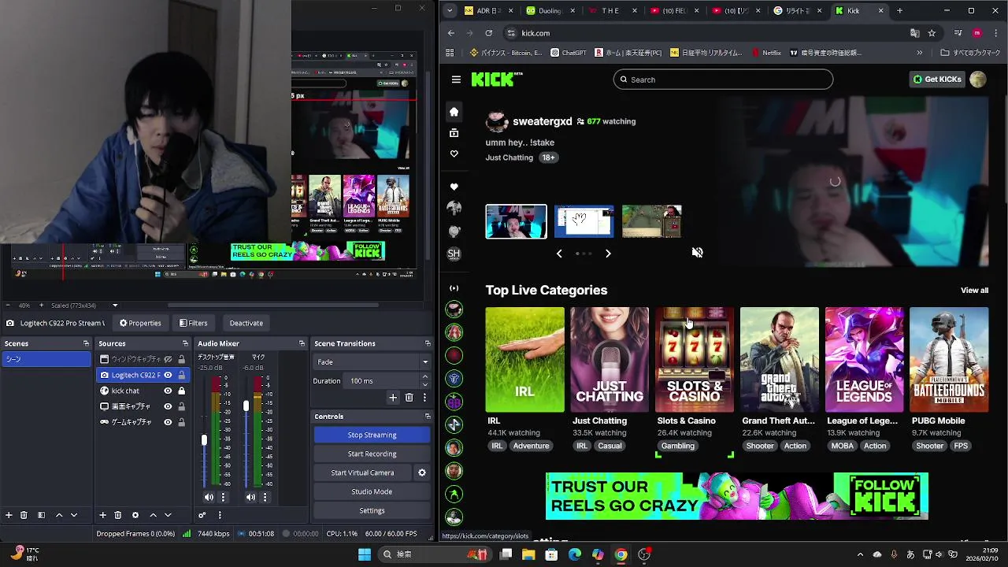Image resolution: width=1008 pixels, height=567 pixels.
Task: Click the Get KICKs button
Action: pos(937,80)
